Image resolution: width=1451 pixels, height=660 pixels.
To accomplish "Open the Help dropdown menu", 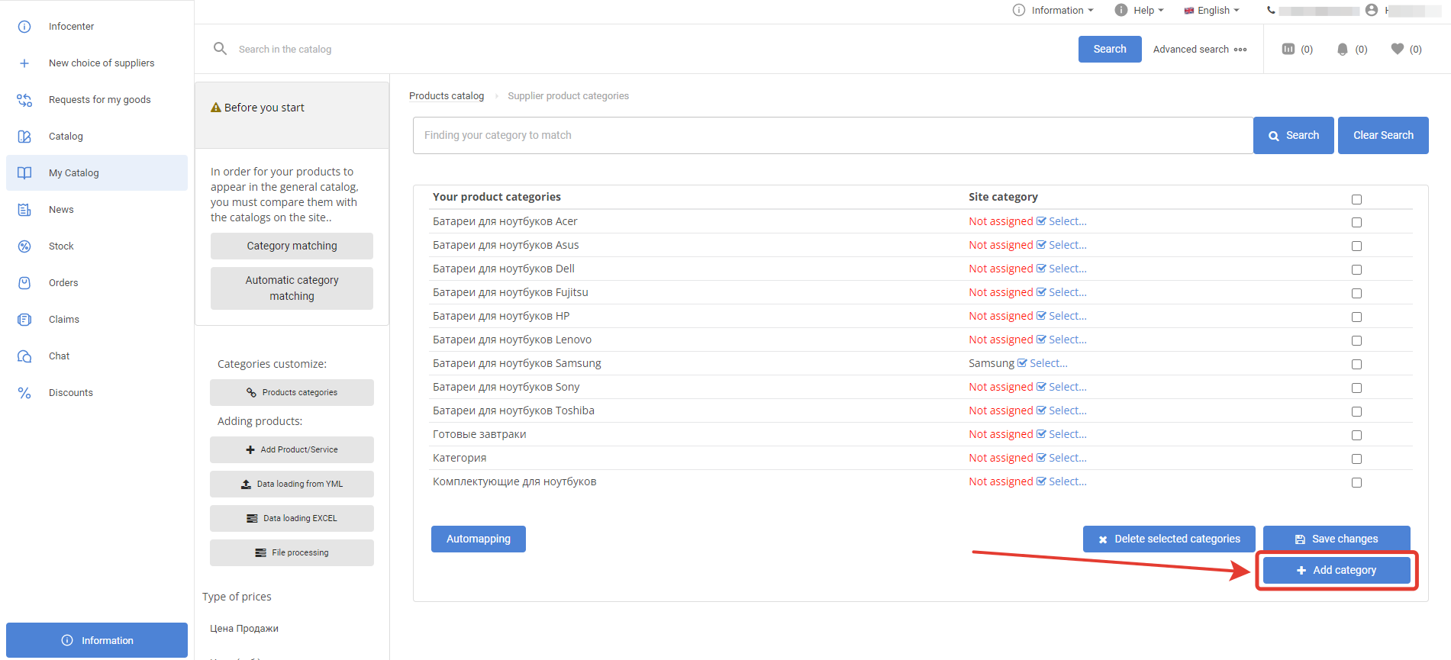I will pyautogui.click(x=1140, y=11).
